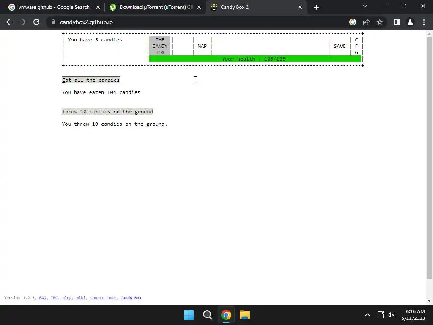Open THE CANDY BOX game tab

(160, 46)
